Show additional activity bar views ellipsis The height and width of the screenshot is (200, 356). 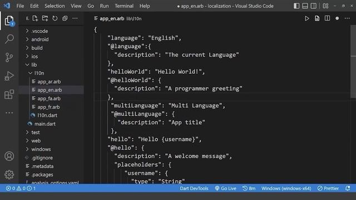coord(9,113)
